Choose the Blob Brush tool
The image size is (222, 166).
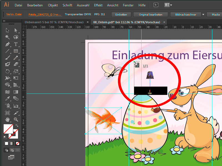point(7,64)
